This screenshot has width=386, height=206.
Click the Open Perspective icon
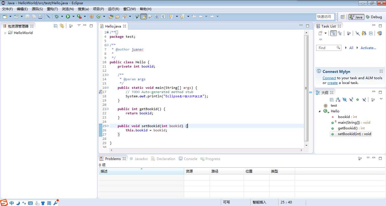[343, 17]
